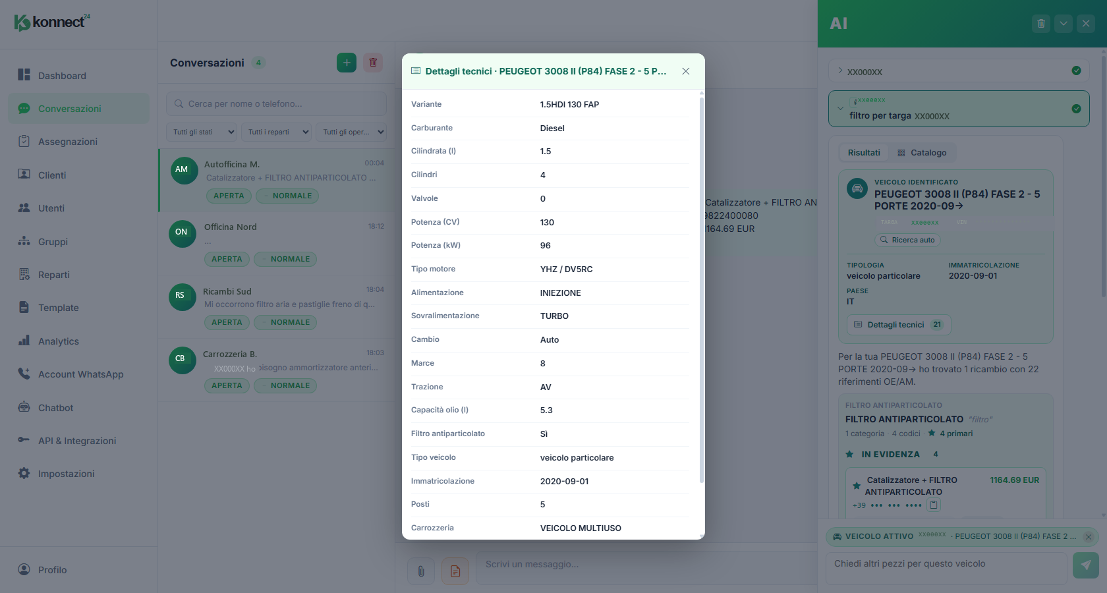This screenshot has width=1107, height=593.
Task: Open the Tutti gli operatori filter dropdown
Action: point(351,132)
